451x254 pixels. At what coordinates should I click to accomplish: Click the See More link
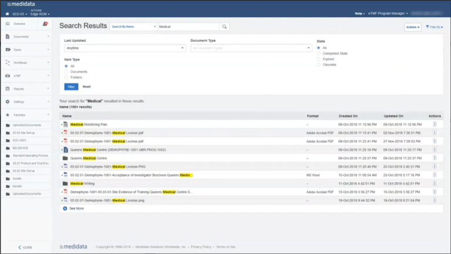tap(76, 209)
